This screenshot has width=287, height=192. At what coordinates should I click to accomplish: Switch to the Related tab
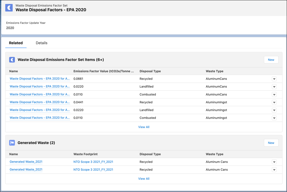16,43
